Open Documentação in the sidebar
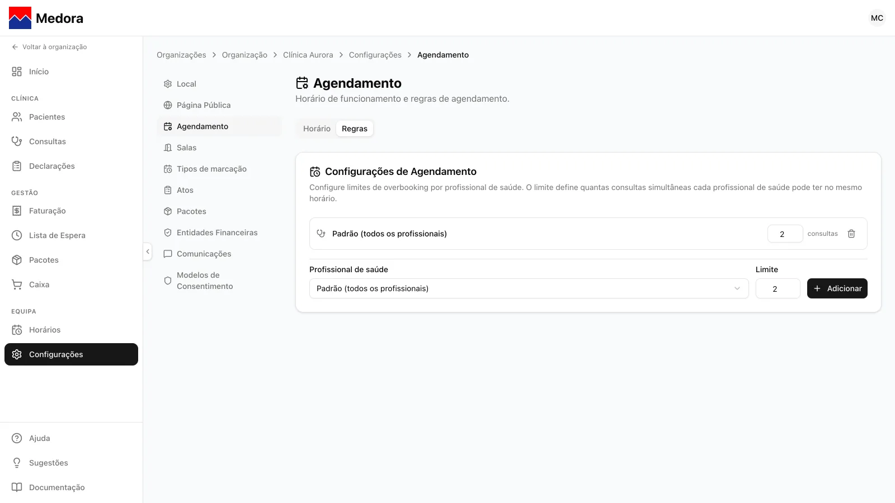This screenshot has height=503, width=895. click(71, 487)
